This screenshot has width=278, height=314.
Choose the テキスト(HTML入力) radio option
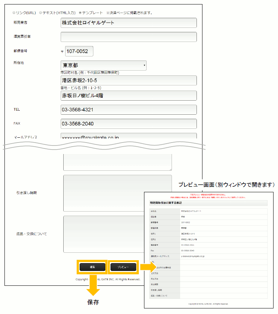(x=41, y=13)
